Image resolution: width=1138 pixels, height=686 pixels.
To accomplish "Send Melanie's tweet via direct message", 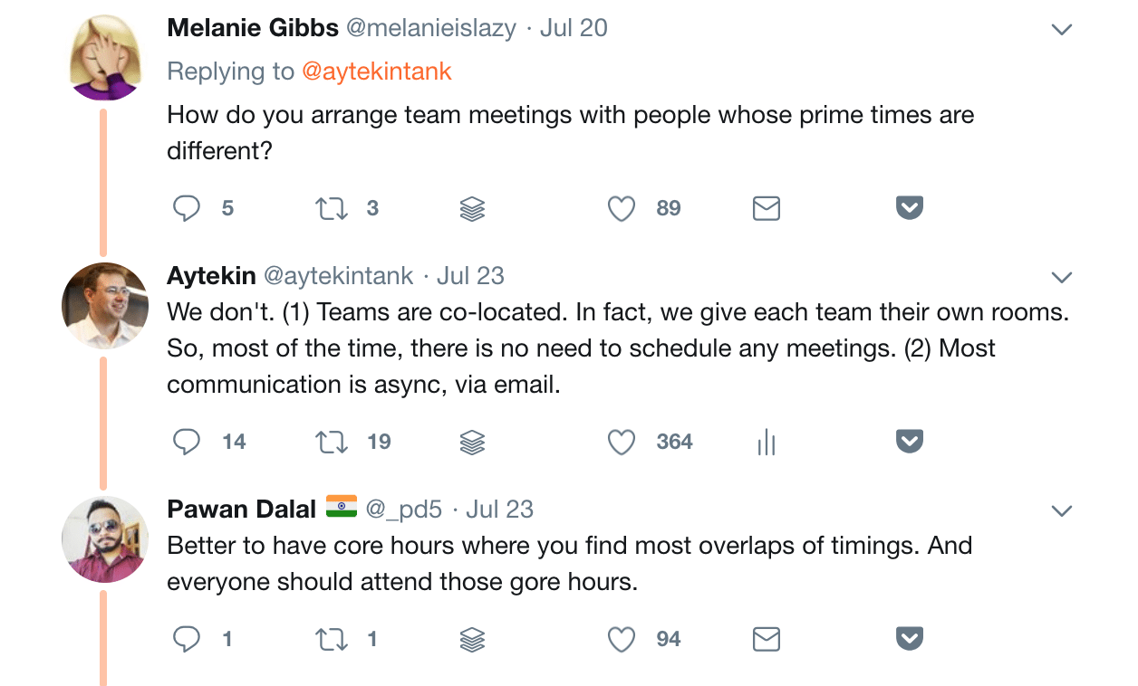I will pyautogui.click(x=767, y=209).
